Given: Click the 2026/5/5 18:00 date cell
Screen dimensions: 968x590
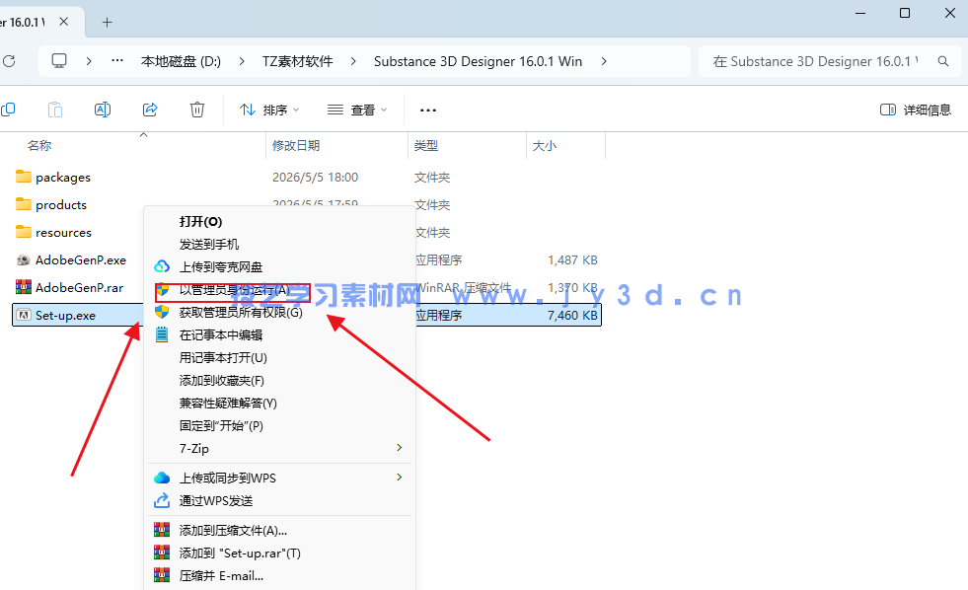Looking at the screenshot, I should point(316,178).
